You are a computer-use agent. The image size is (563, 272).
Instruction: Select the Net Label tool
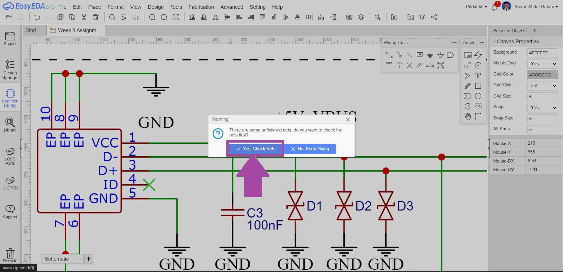coord(420,55)
